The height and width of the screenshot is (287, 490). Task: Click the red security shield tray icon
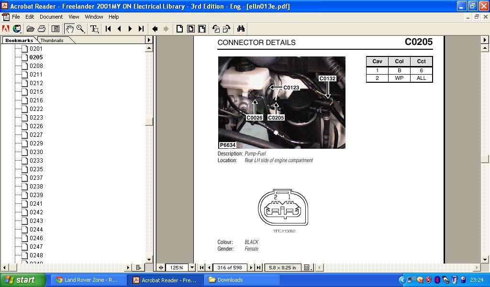pyautogui.click(x=428, y=280)
